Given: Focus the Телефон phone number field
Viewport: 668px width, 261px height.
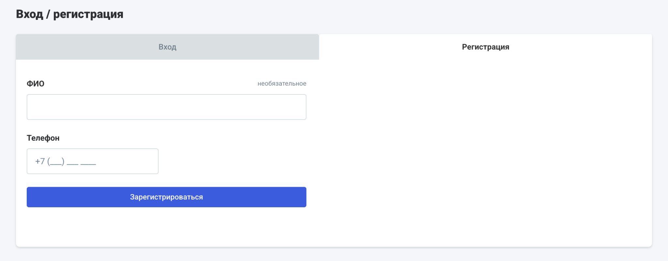Looking at the screenshot, I should click(92, 161).
